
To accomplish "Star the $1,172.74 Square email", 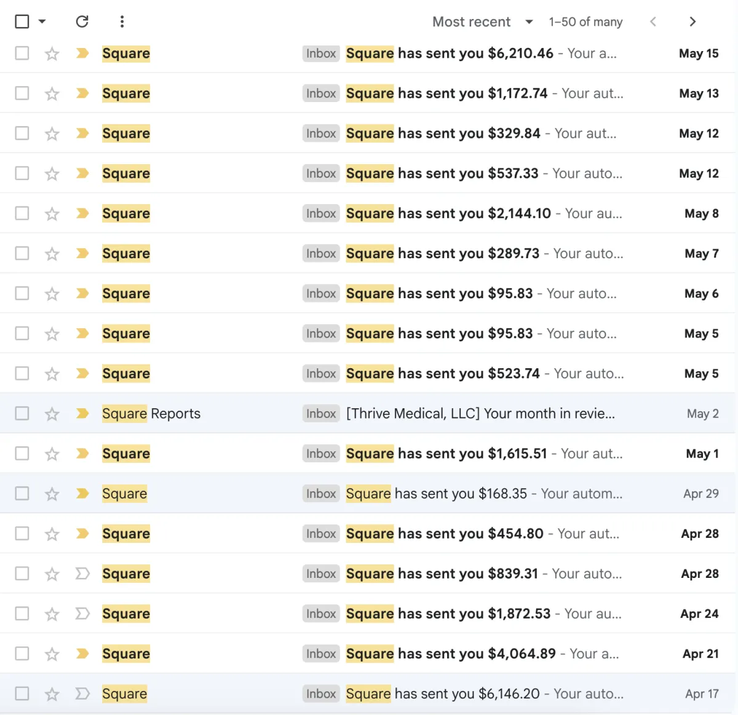I will pyautogui.click(x=52, y=93).
